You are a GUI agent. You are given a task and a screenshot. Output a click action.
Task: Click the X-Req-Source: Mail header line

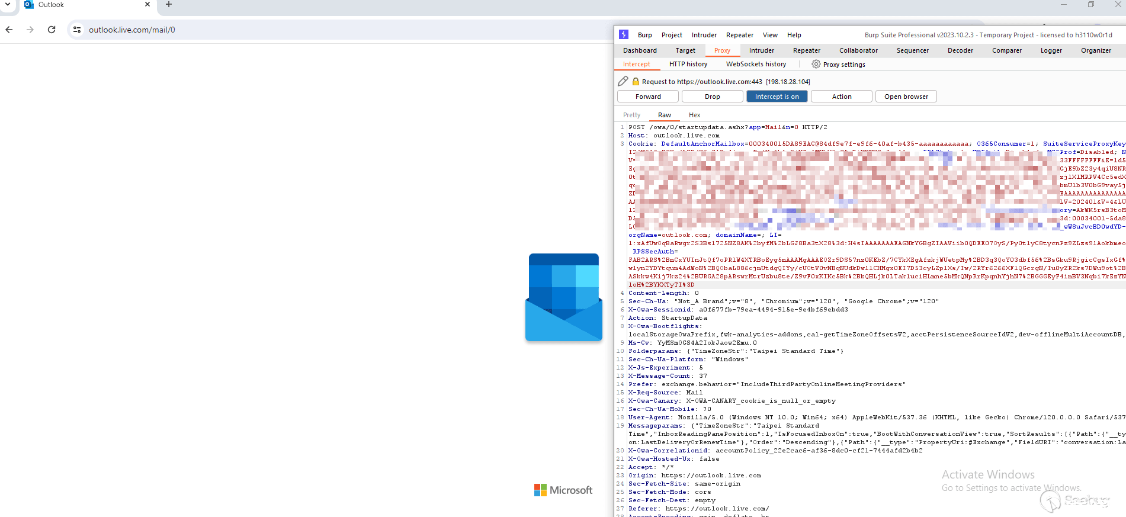coord(666,393)
